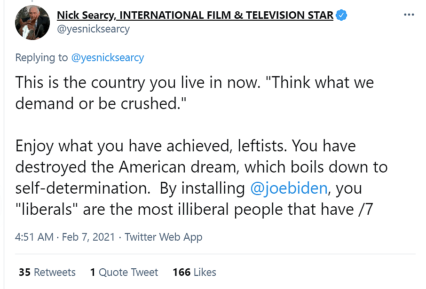Click the @yesnicksearcy handle under the name
Image resolution: width=426 pixels, height=289 pixels.
coord(93,29)
